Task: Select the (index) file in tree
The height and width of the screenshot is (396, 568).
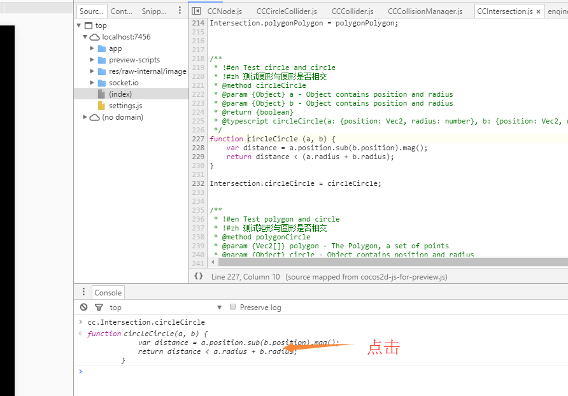Action: [131, 94]
